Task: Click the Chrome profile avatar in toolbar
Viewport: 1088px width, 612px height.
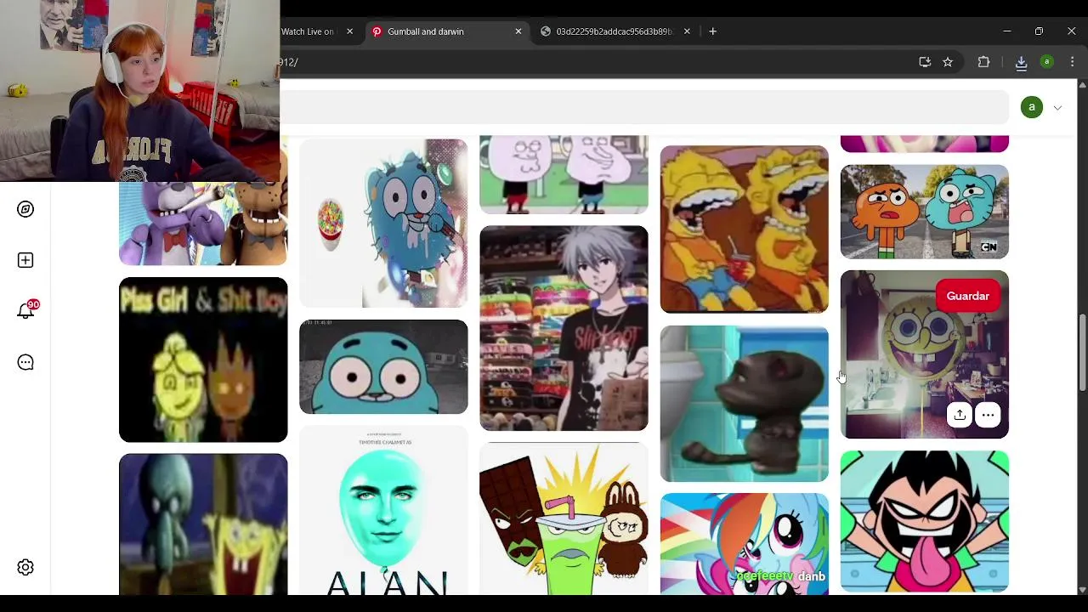Action: pyautogui.click(x=1047, y=62)
